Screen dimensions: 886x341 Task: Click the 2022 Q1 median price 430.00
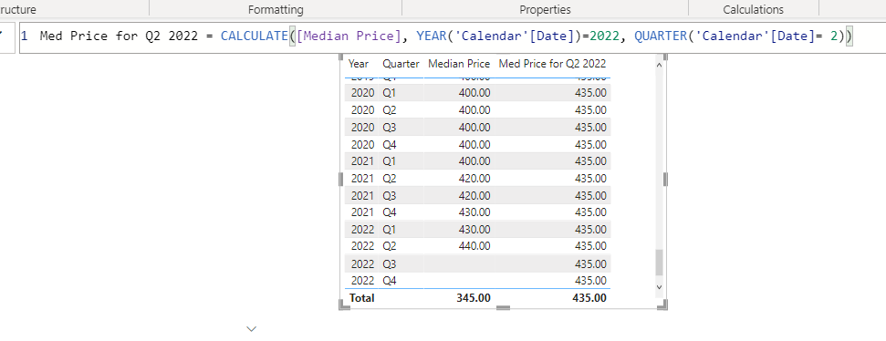click(x=475, y=229)
